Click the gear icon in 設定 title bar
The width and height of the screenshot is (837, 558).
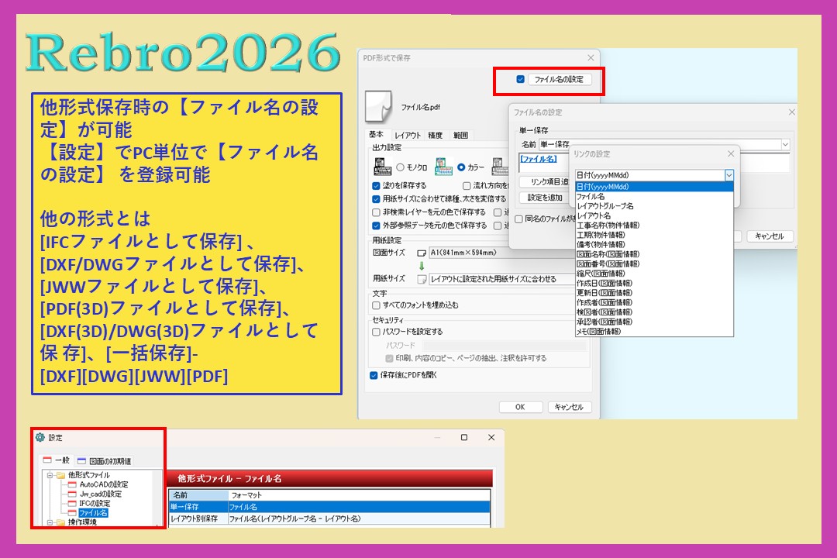[40, 437]
